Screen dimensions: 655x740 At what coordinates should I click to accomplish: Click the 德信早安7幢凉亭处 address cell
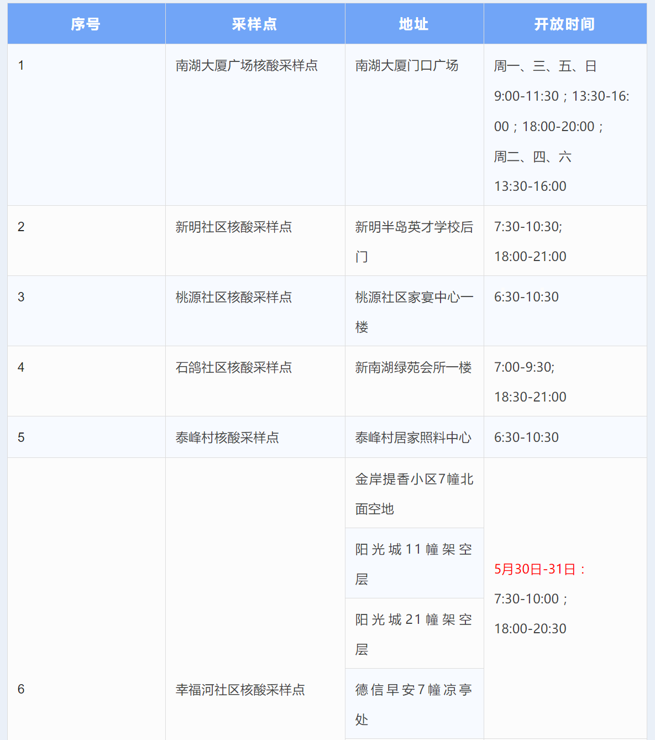point(413,704)
